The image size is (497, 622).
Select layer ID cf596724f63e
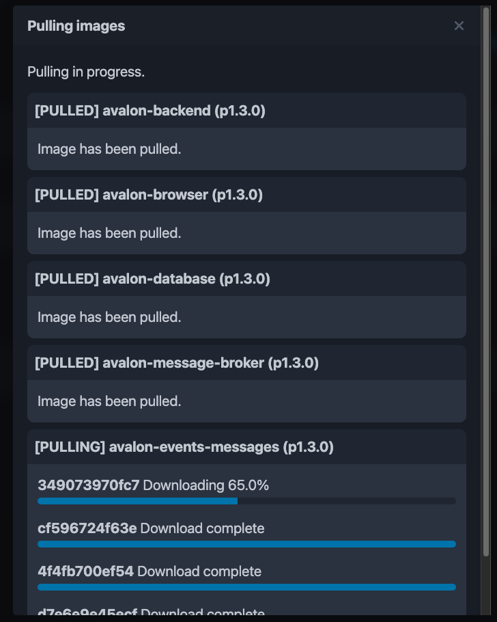coord(87,528)
